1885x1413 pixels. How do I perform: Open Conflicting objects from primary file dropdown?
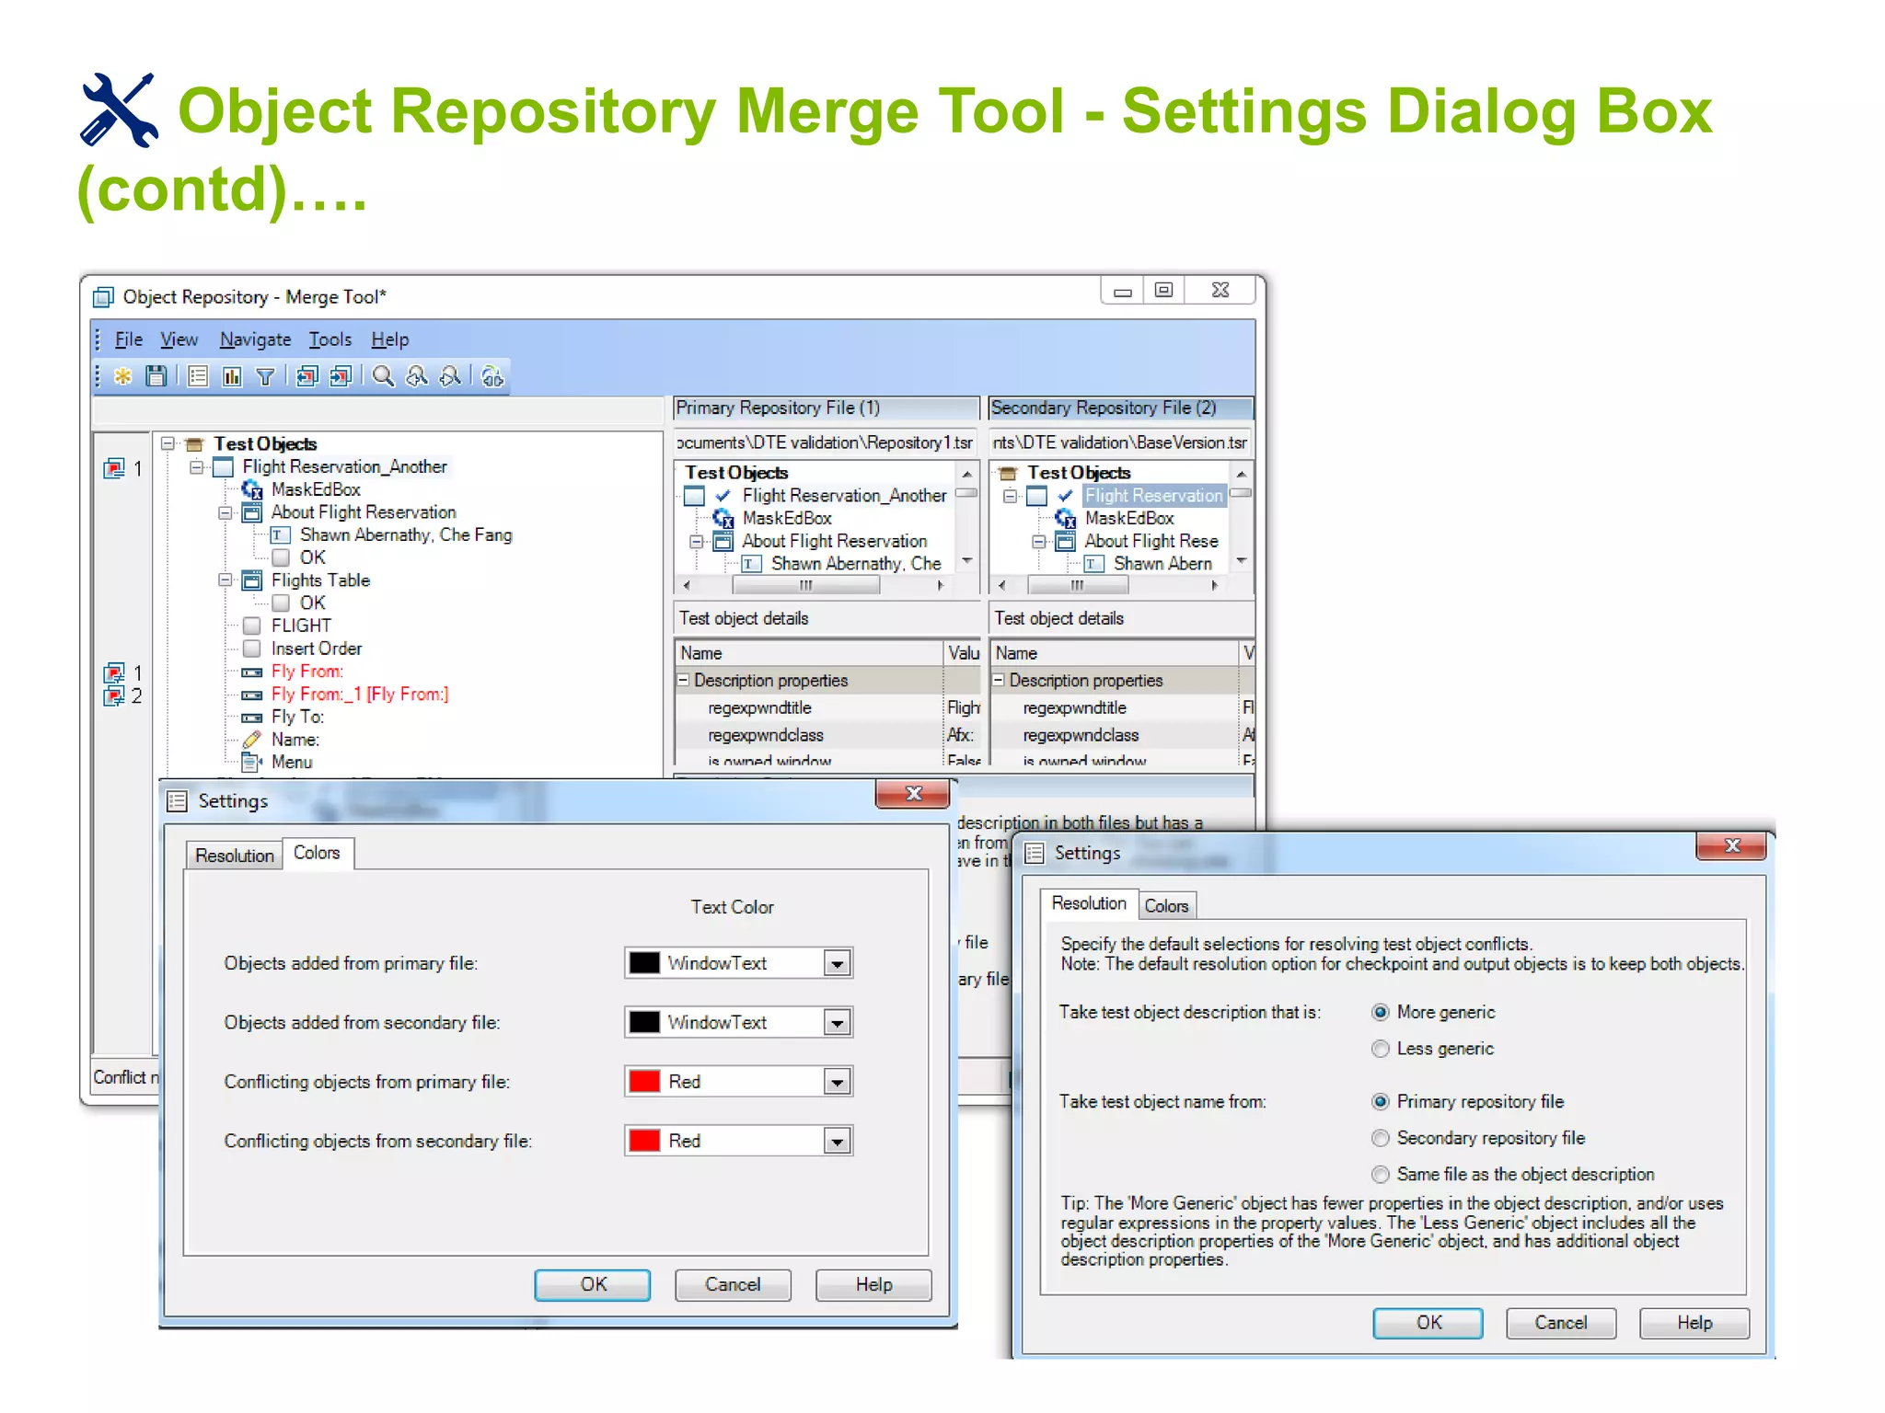pos(837,1082)
